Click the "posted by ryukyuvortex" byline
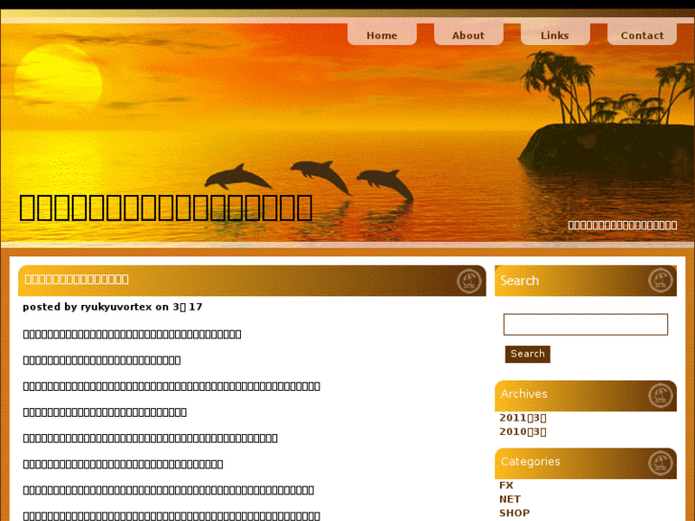Viewport: 695px width, 521px height. 113,307
